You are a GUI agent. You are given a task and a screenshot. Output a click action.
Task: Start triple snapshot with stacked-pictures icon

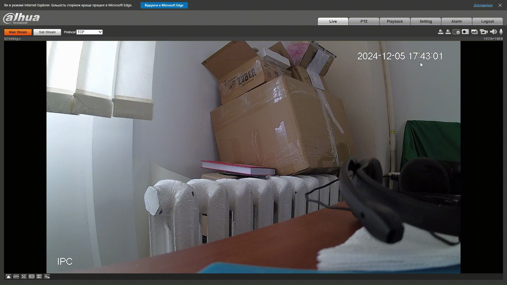click(474, 32)
